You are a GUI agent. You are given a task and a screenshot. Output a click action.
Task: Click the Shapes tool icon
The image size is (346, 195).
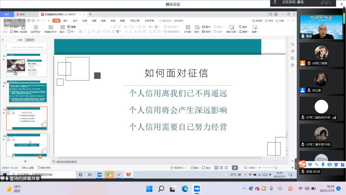click(x=197, y=27)
